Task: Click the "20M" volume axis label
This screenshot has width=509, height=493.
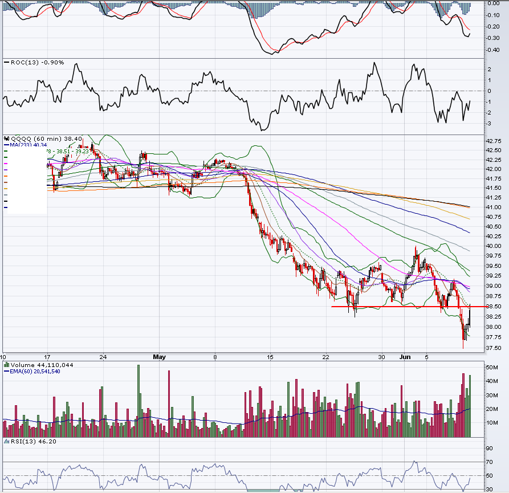Action: coord(492,409)
